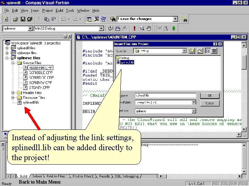Toggle the Workspace window icon

tap(89, 19)
